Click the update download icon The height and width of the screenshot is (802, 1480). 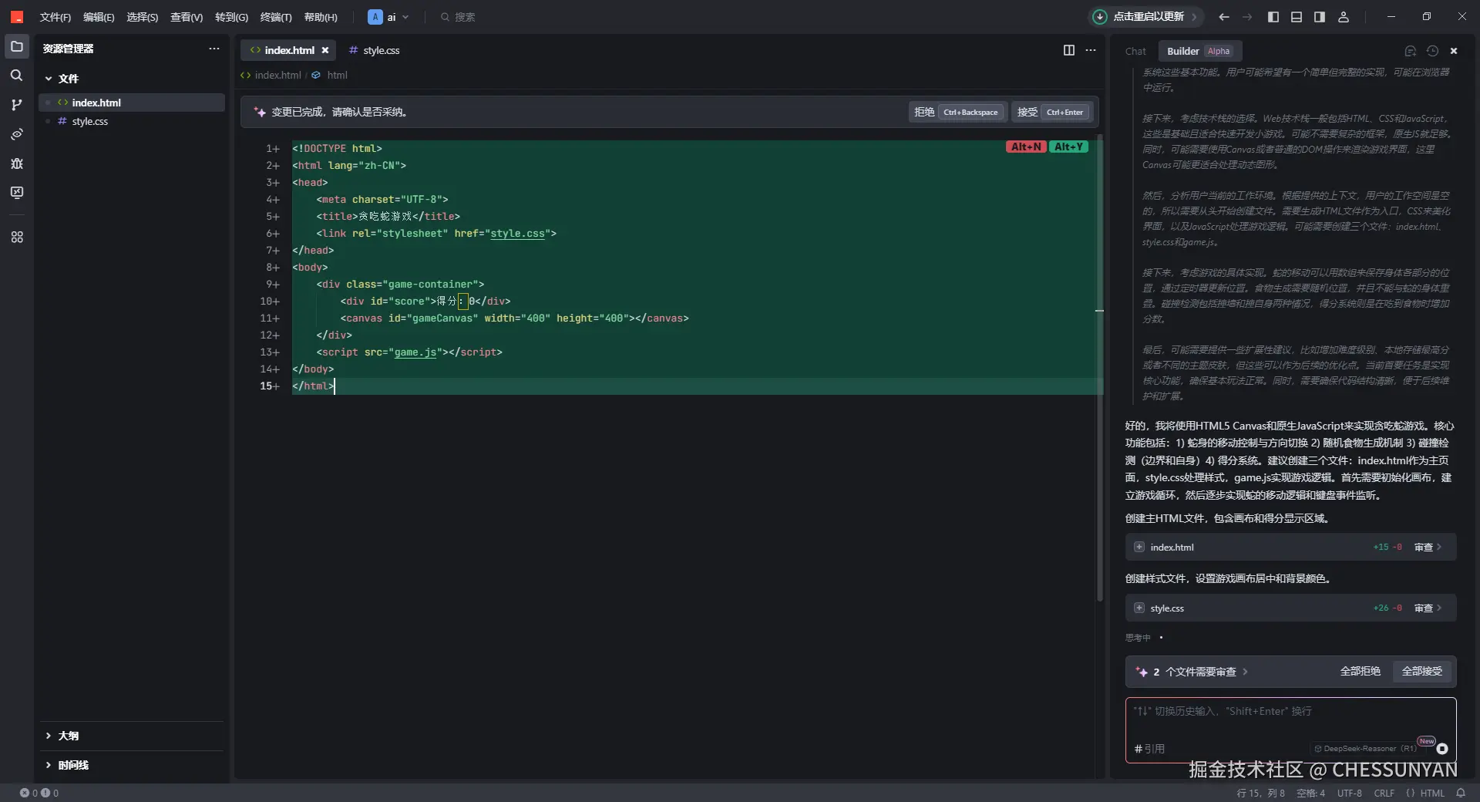pos(1100,17)
